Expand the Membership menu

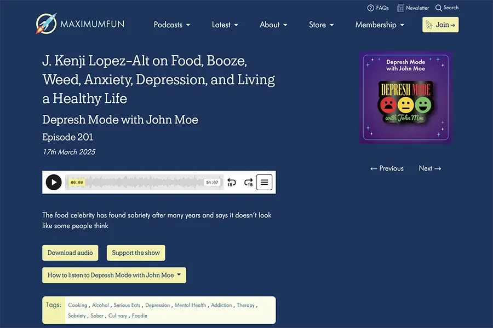click(380, 25)
